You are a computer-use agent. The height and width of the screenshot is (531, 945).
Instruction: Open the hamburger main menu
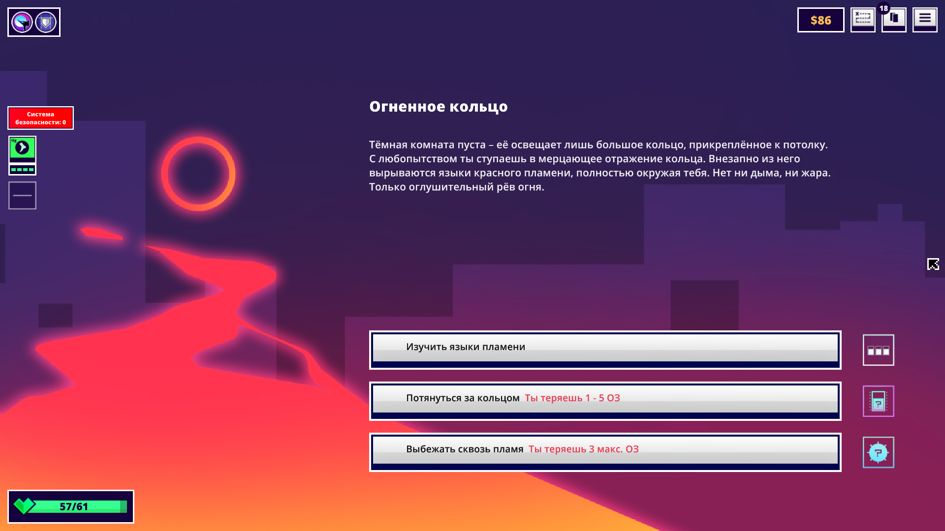(925, 20)
